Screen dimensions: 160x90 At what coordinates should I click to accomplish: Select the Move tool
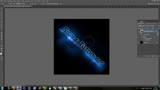click(x=1, y=8)
